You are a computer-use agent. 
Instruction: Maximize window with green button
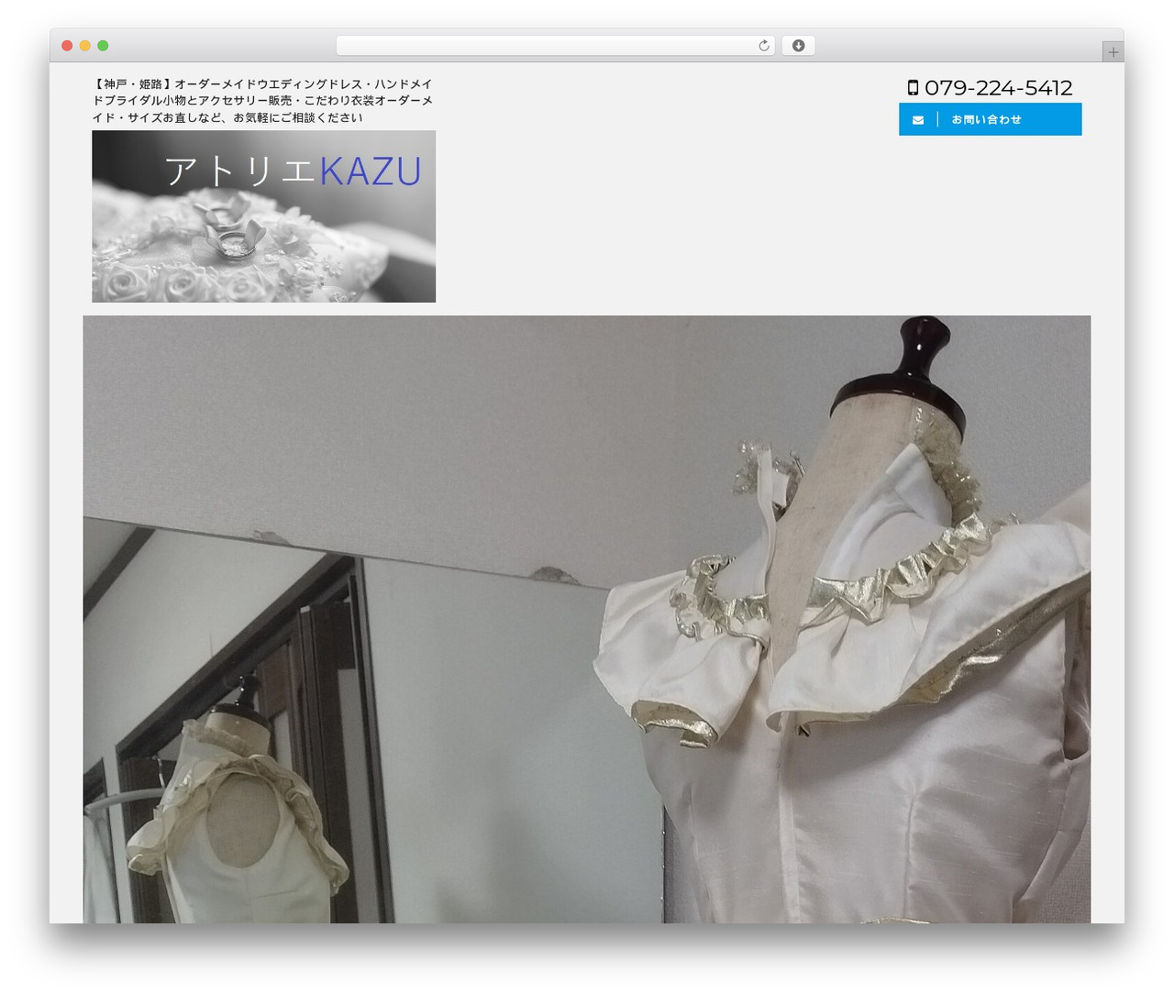[x=103, y=46]
